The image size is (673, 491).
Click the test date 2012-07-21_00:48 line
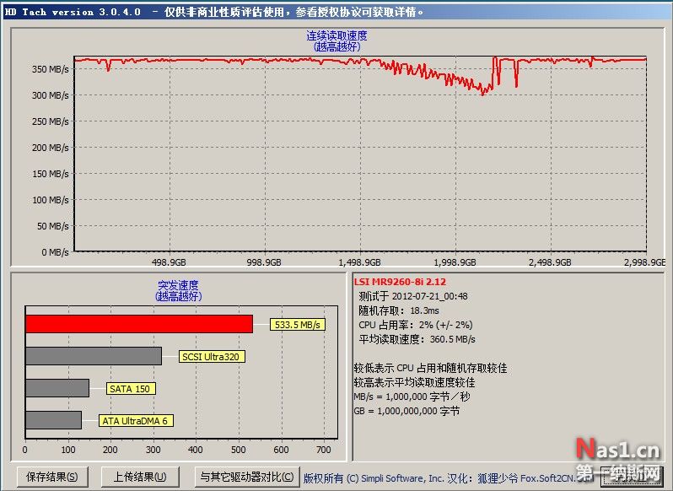coord(413,296)
